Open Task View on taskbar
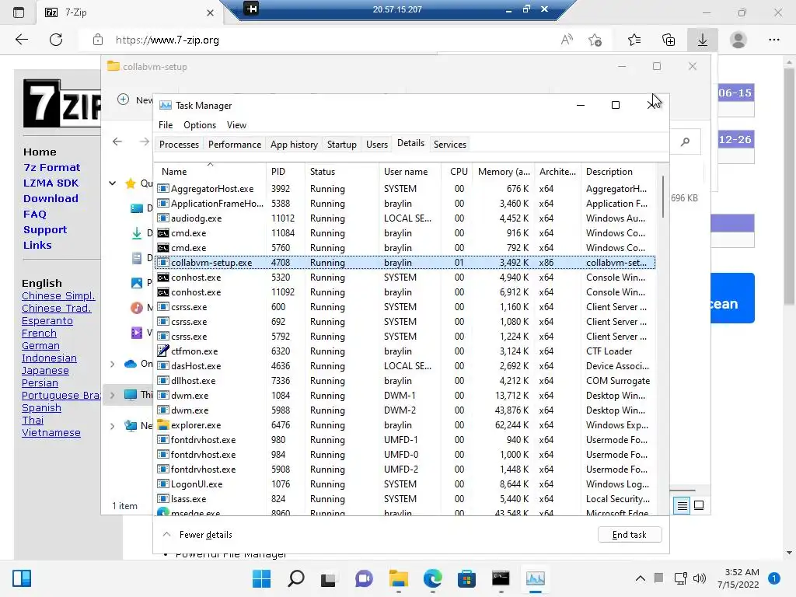 [329, 578]
